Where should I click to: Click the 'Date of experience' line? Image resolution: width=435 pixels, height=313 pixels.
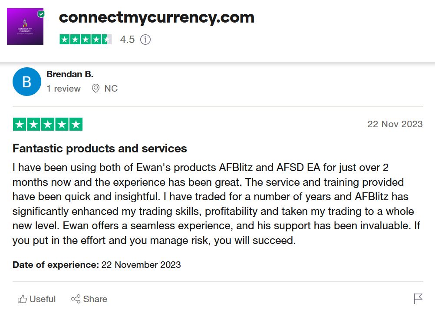click(97, 264)
